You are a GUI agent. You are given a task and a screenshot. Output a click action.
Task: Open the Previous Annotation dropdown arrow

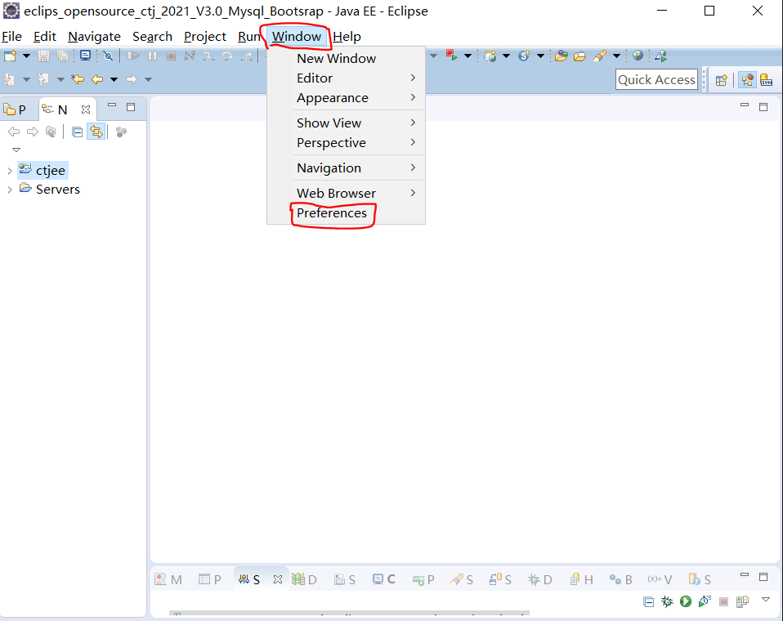pos(60,79)
